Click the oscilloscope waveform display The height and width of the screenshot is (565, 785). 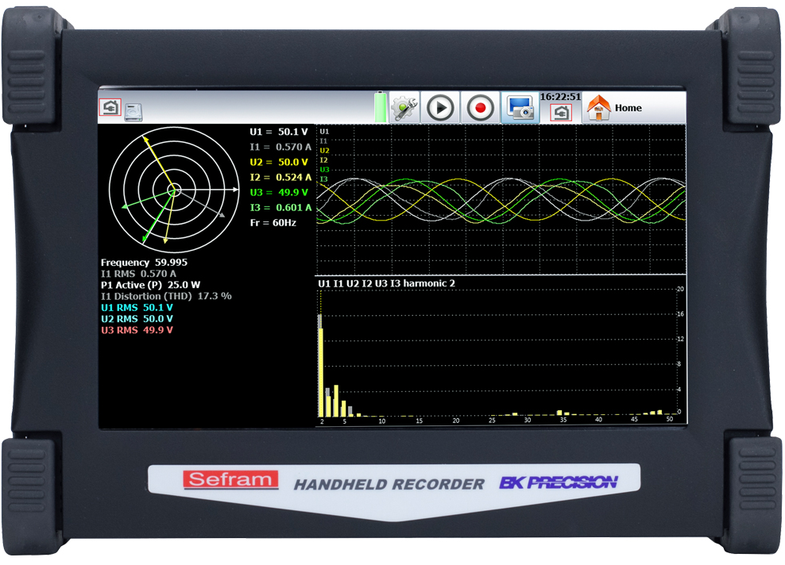501,199
